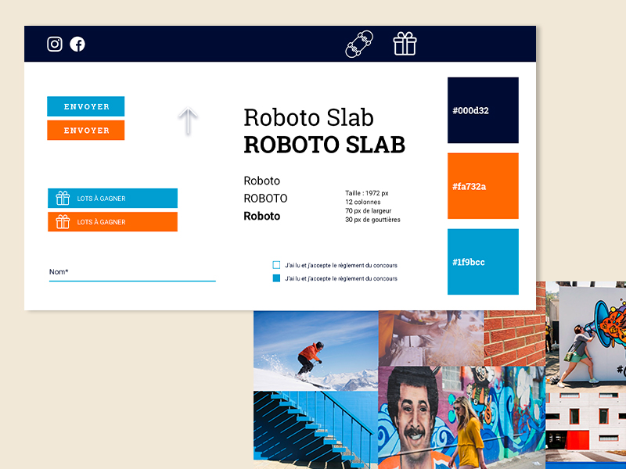The image size is (626, 469).
Task: Check the empty contest rules checkbox
Action: [x=276, y=265]
